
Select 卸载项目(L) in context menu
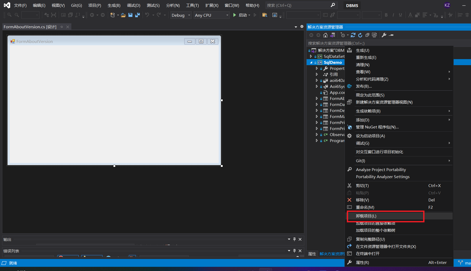[399, 216]
